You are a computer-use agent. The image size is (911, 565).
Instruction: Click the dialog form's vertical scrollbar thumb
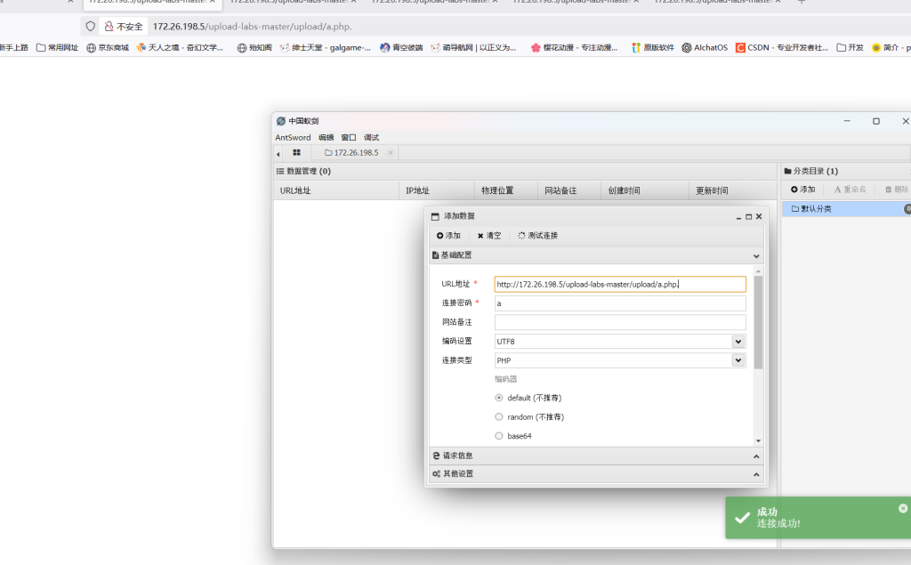[758, 323]
